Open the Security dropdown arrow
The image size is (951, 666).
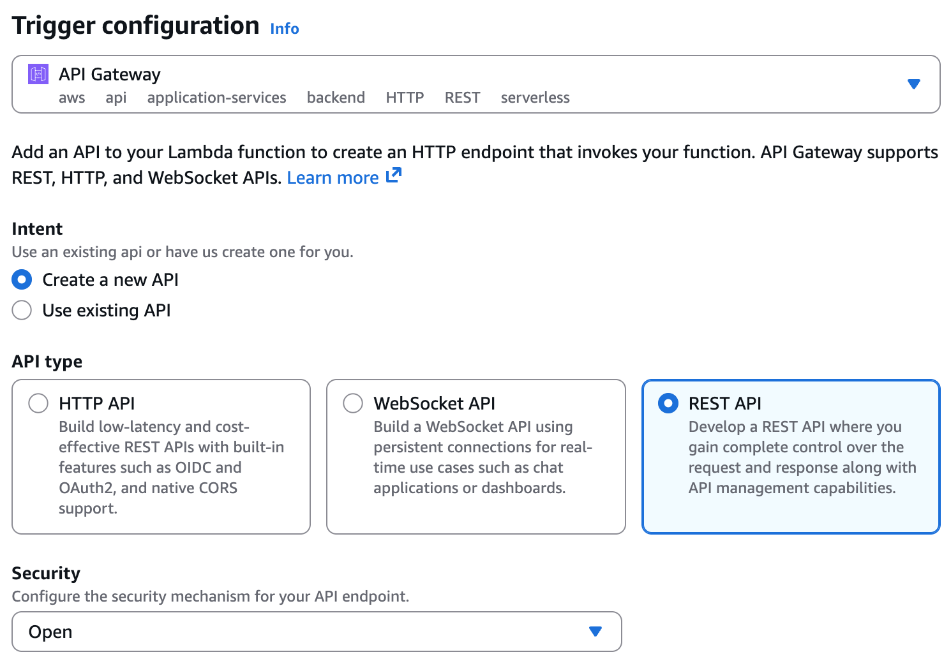(595, 632)
